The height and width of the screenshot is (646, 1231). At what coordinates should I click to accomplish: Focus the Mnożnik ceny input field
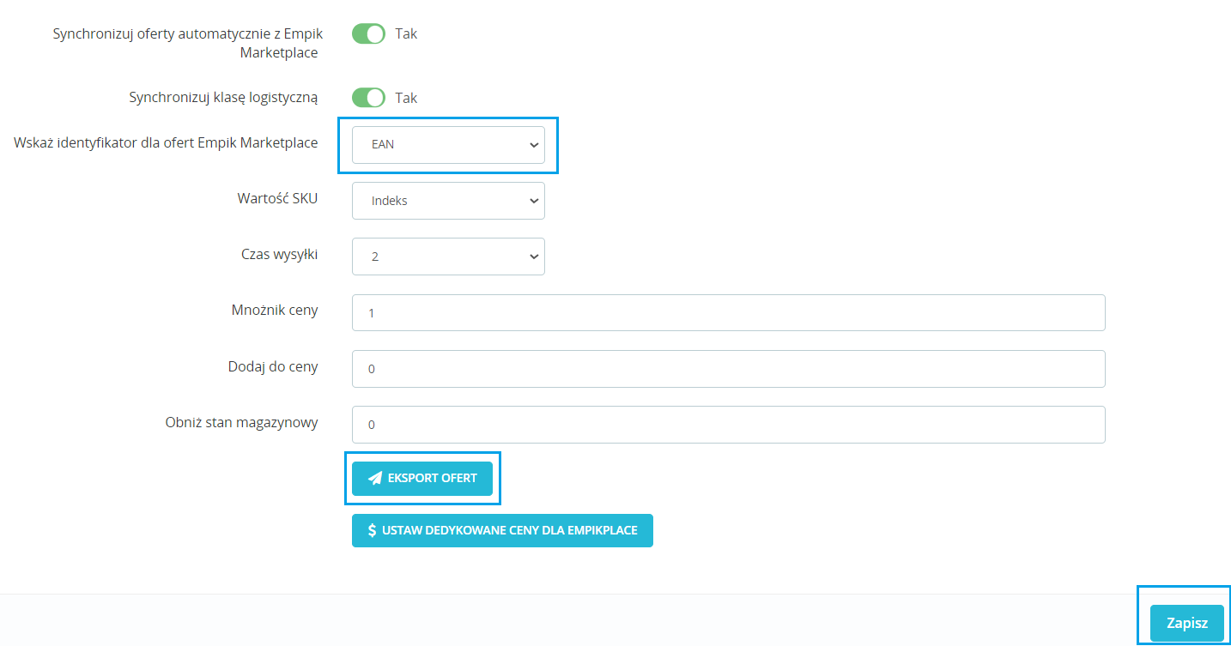coord(728,313)
